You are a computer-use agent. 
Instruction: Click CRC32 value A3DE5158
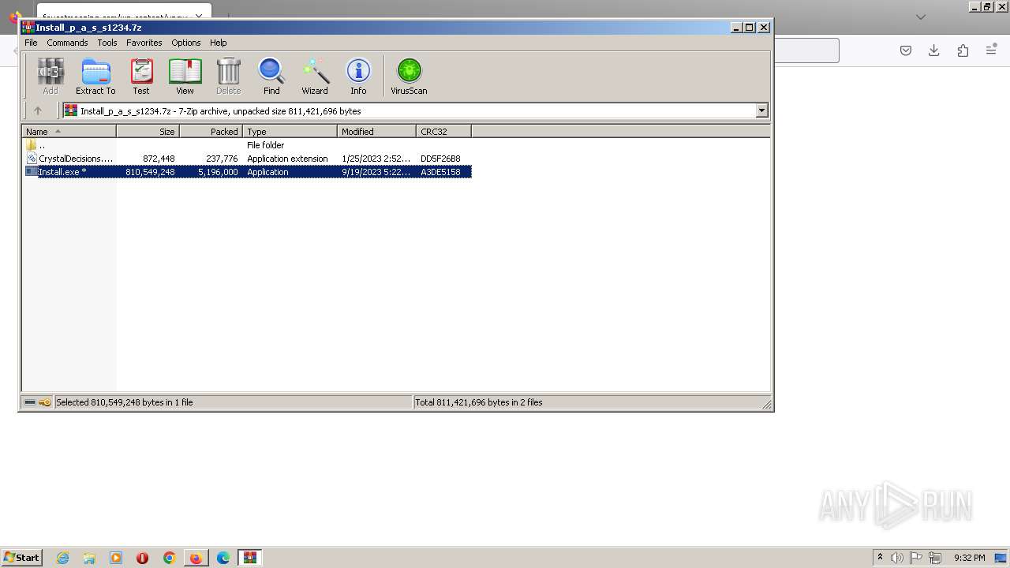440,172
